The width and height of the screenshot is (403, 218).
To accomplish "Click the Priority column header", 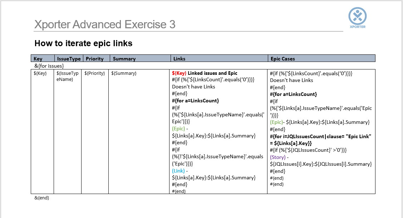I will (x=94, y=59).
